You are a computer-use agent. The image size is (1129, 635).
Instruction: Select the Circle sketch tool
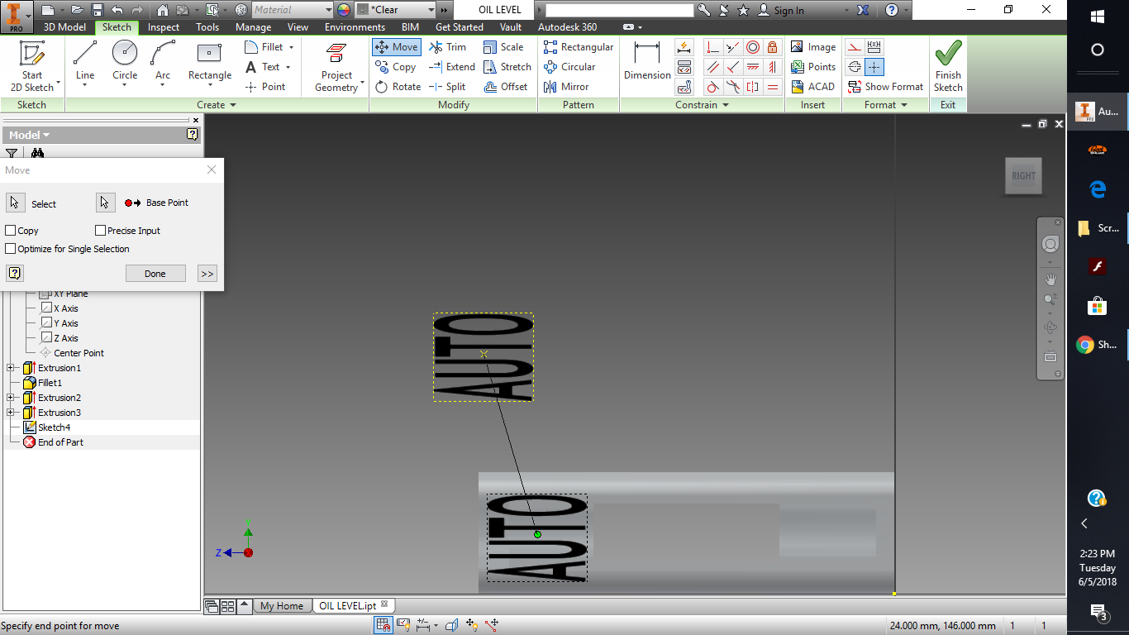pyautogui.click(x=125, y=61)
